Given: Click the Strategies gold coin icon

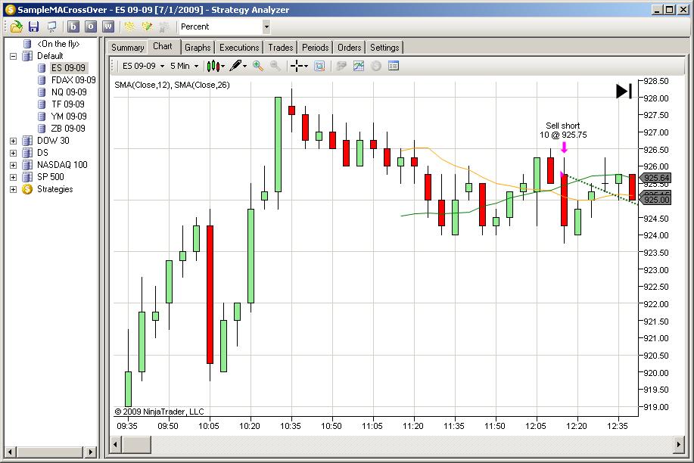Looking at the screenshot, I should coord(27,189).
